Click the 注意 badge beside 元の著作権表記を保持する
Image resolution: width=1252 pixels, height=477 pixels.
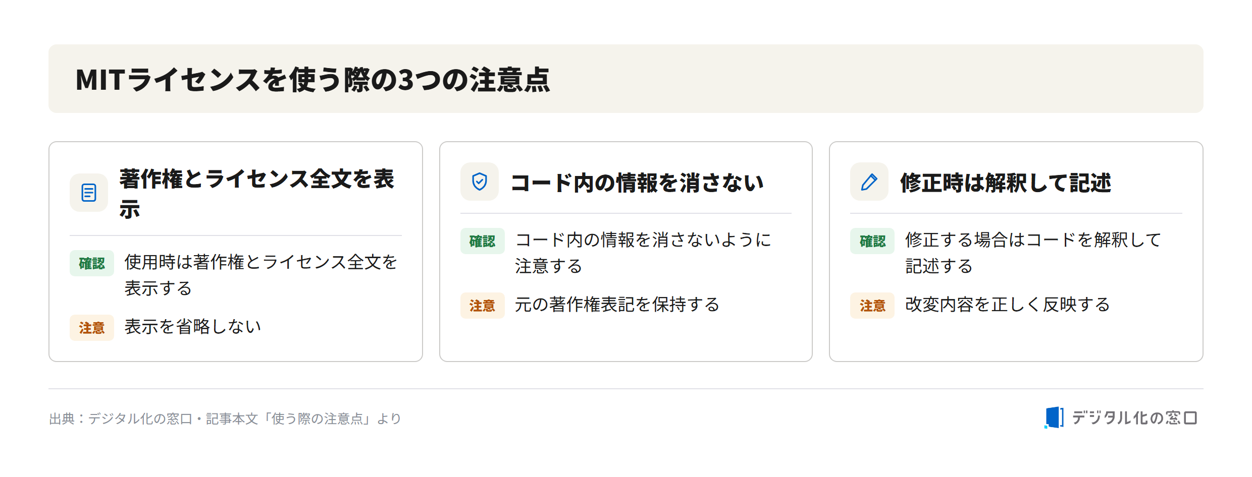(x=482, y=306)
